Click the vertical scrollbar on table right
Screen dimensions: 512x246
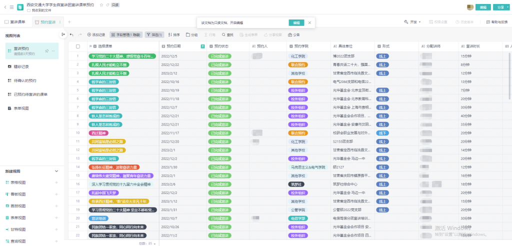(509, 76)
